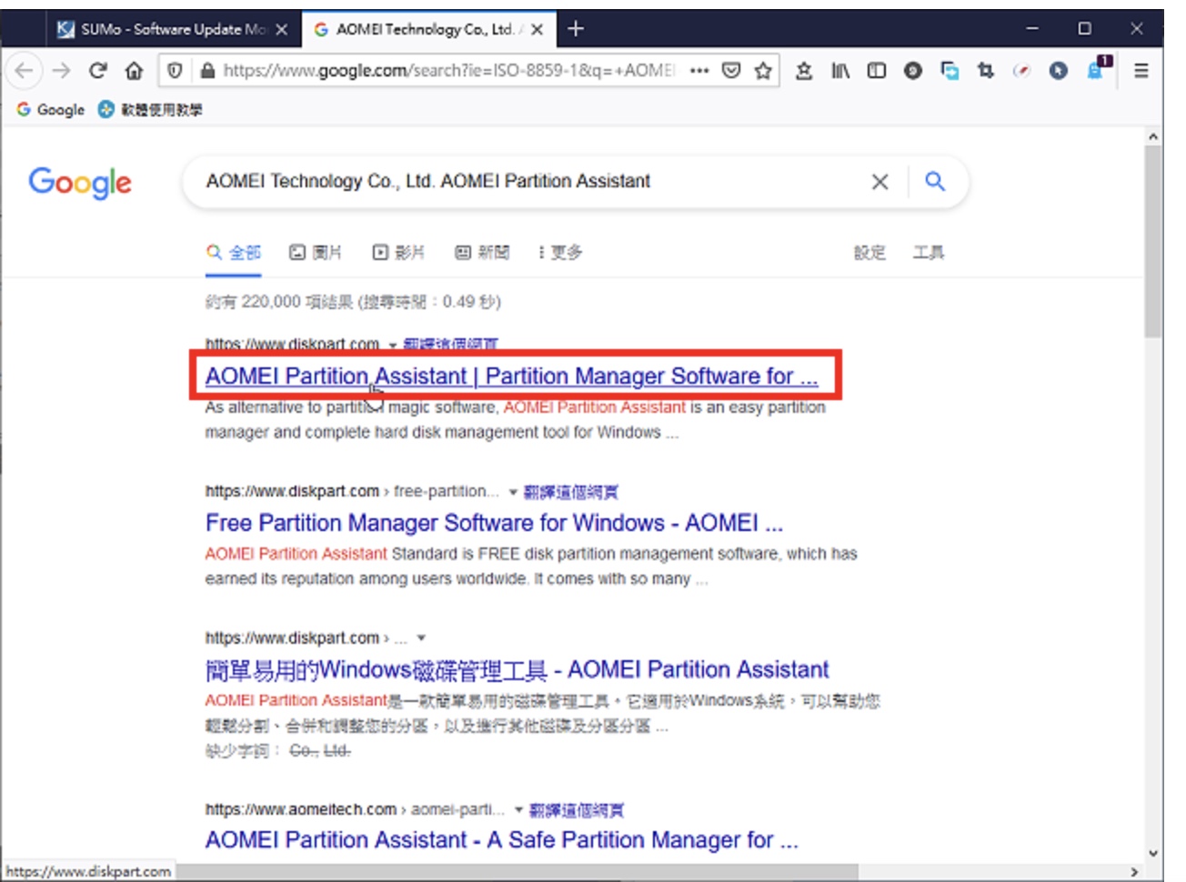This screenshot has height=882, width=1186.
Task: Run search with magnifier button
Action: (935, 181)
